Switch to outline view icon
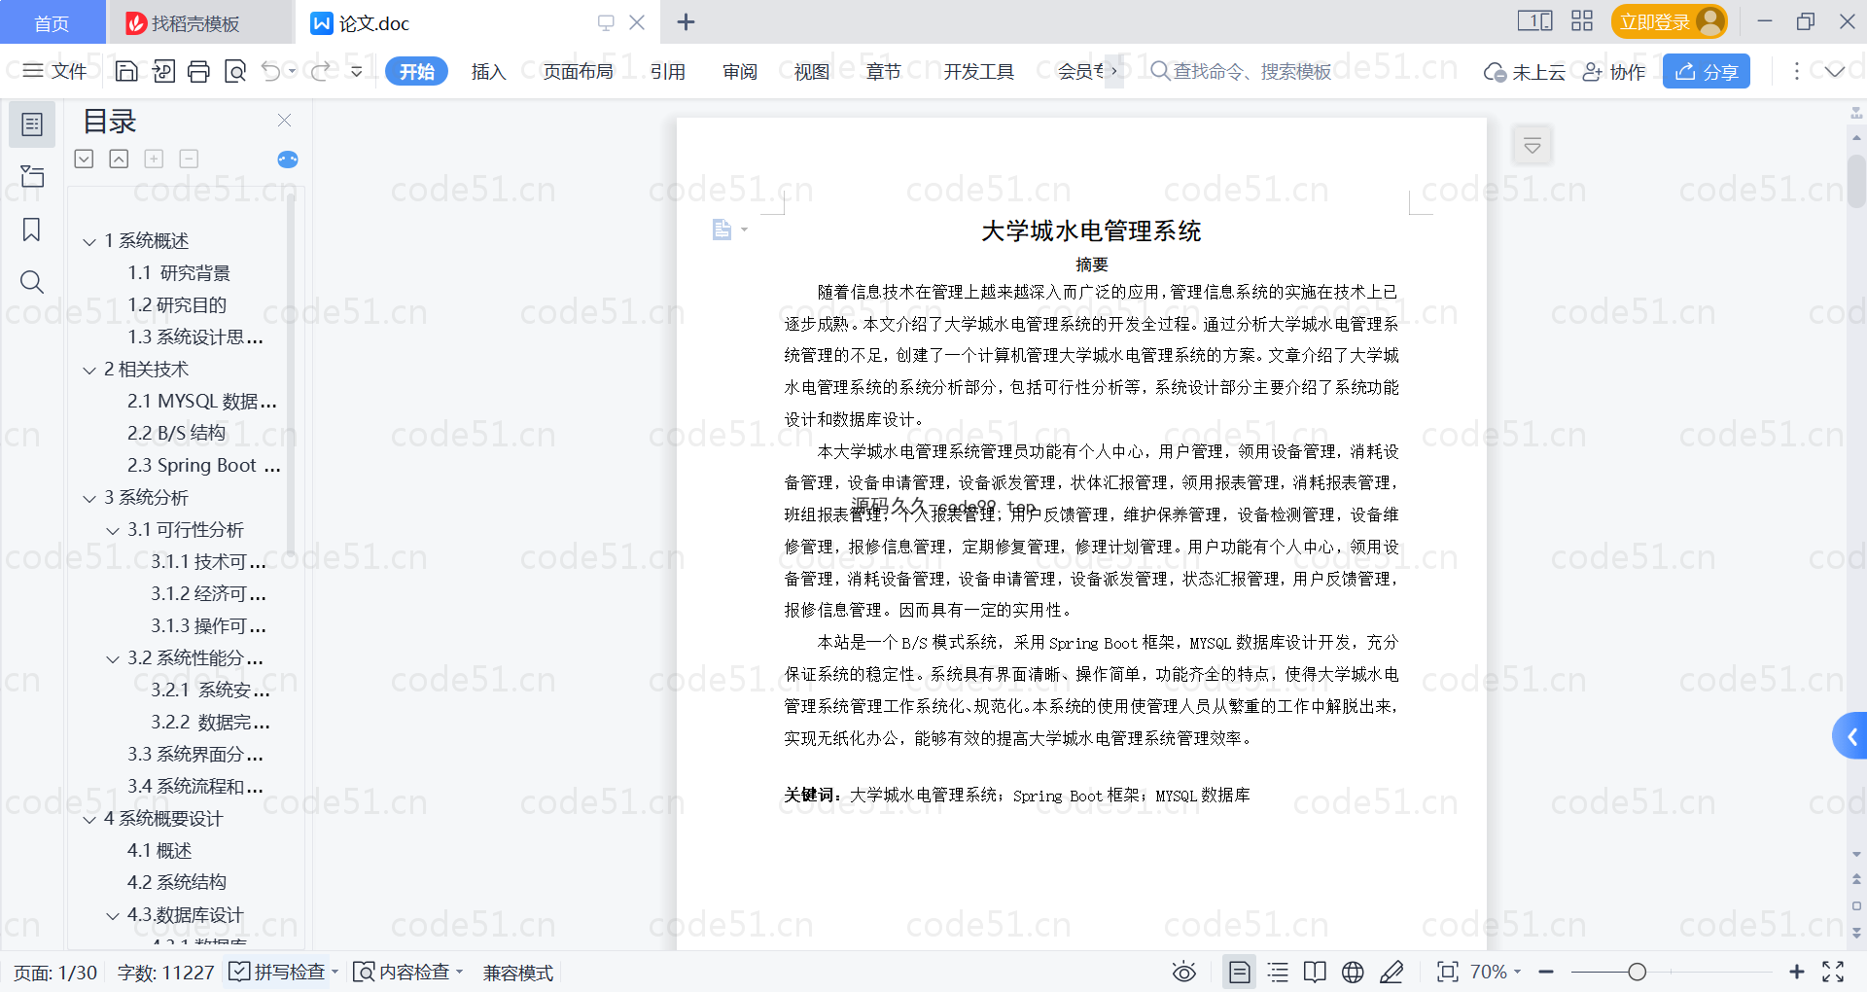 [1278, 972]
